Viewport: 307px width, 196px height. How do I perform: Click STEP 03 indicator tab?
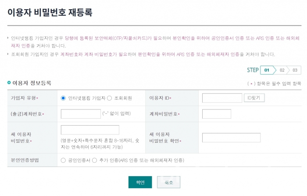295,70
